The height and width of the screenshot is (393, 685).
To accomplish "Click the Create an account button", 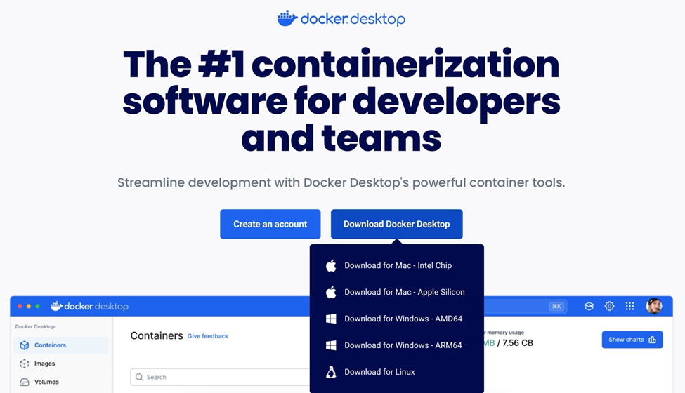I will (x=270, y=224).
